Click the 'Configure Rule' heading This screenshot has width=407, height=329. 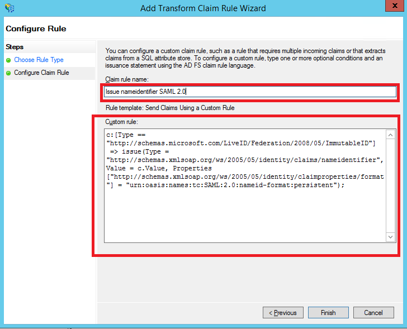[x=36, y=28]
